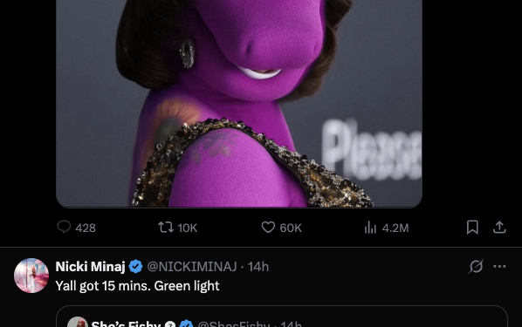Click the 4.2M views count
The image size is (522, 327).
click(395, 228)
